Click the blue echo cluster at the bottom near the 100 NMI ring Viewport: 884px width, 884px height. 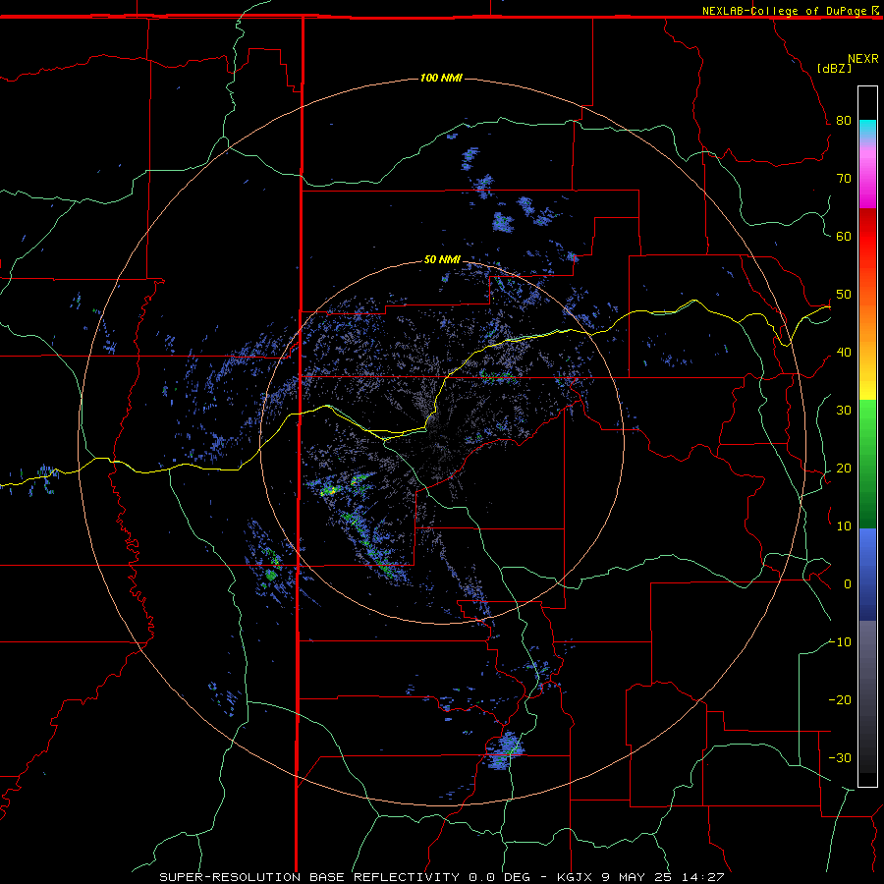(x=505, y=750)
